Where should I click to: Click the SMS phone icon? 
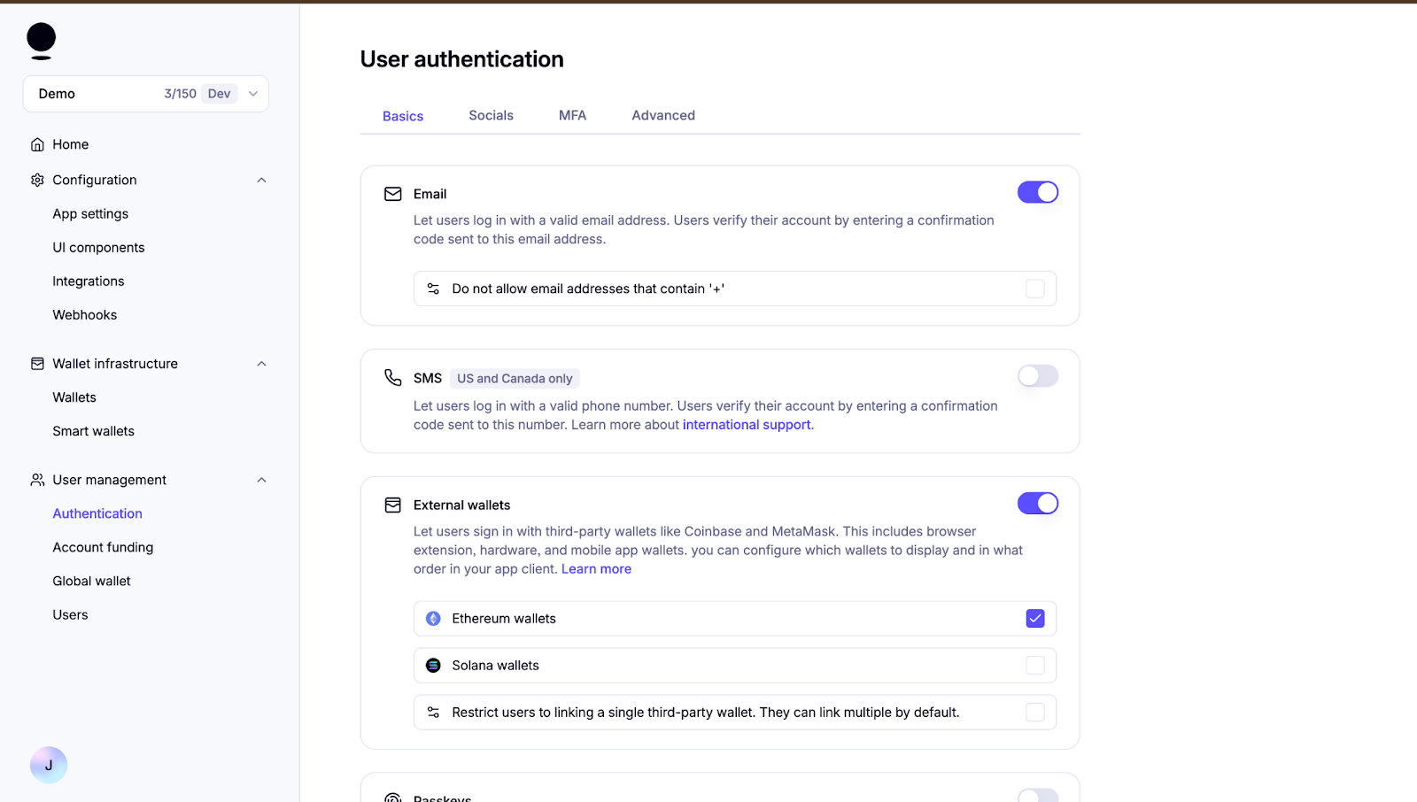tap(393, 377)
